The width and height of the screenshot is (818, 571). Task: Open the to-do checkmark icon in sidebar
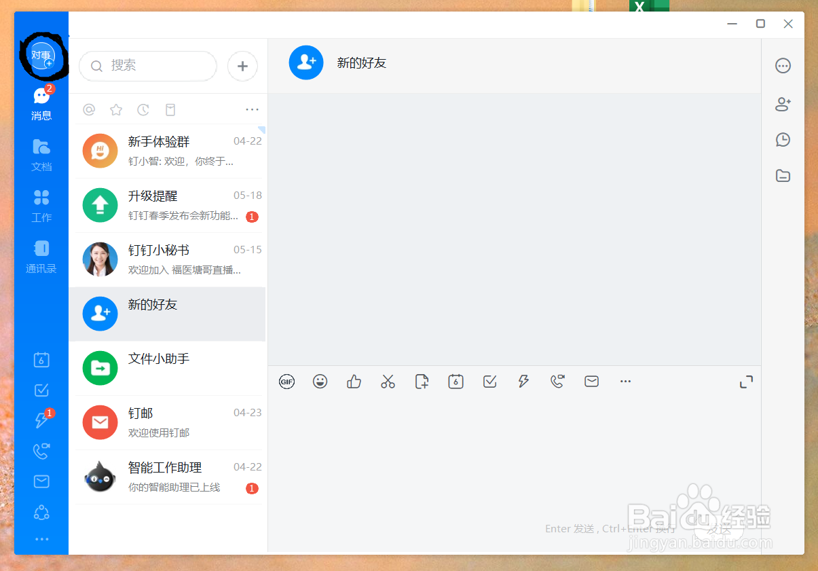[41, 390]
